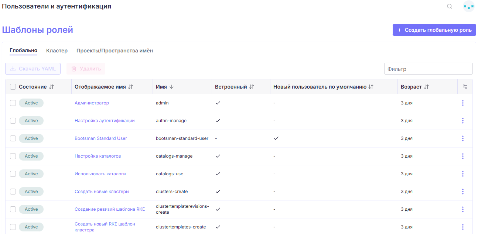Click the Active badge in admin row
This screenshot has height=234, width=478.
point(31,103)
